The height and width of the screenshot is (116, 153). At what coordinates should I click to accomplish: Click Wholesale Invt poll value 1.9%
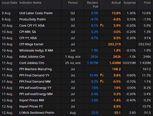coord(95,51)
